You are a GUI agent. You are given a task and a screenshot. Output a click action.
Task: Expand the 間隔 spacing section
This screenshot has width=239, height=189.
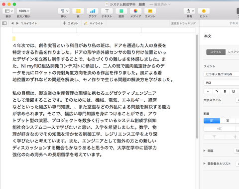pyautogui.click(x=205, y=151)
